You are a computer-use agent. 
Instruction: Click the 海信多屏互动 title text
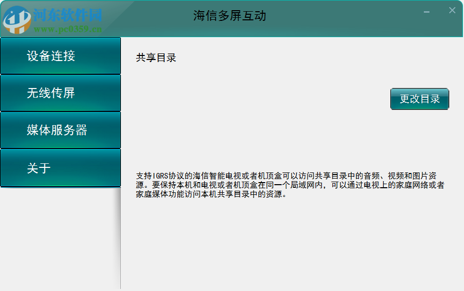coord(230,16)
